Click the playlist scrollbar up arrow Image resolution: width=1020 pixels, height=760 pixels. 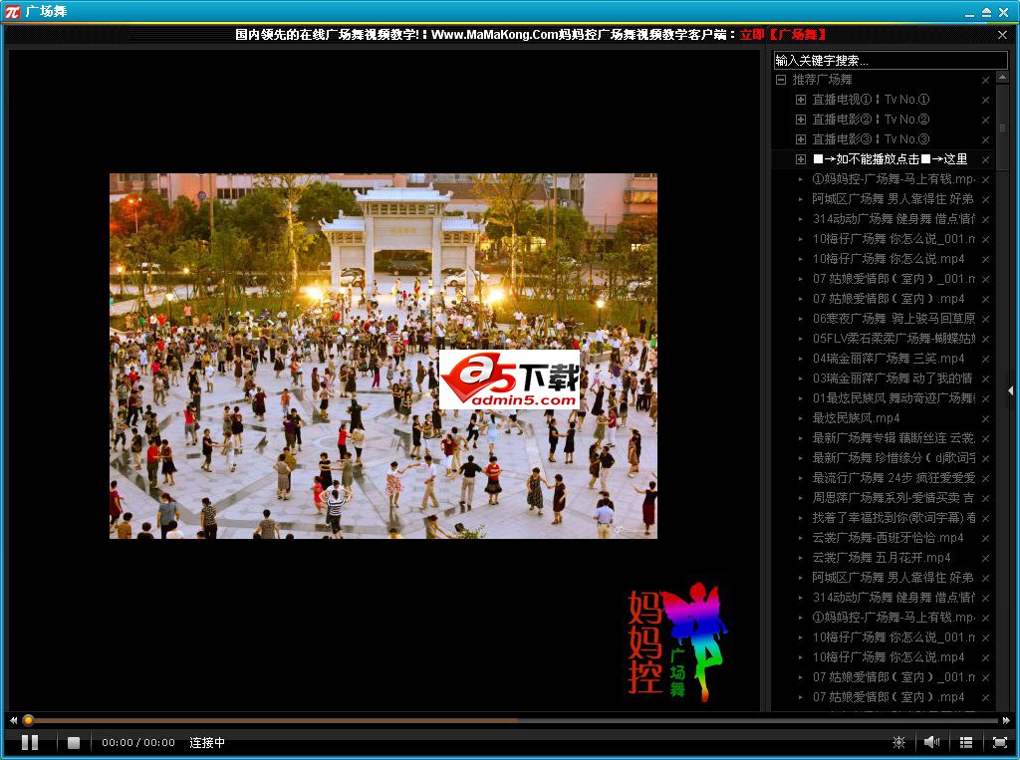(1002, 80)
